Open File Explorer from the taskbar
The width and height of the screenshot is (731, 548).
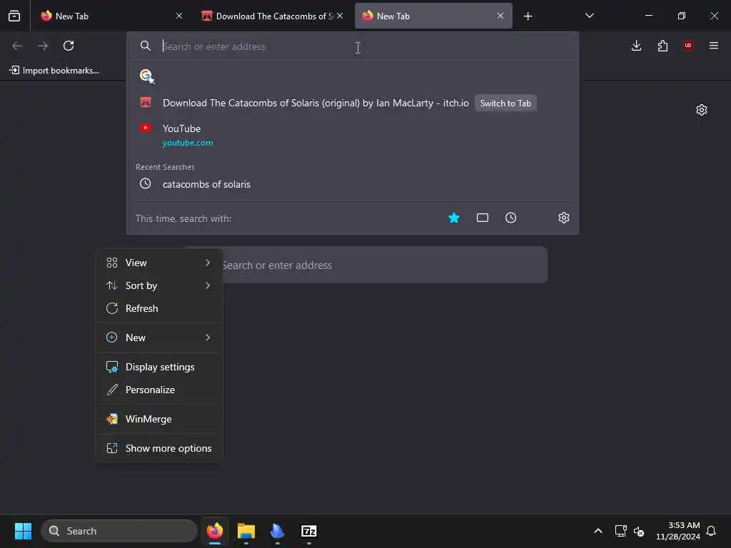[246, 531]
